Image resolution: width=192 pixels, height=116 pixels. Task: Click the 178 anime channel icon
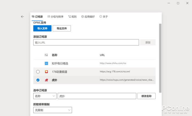tap(46, 72)
